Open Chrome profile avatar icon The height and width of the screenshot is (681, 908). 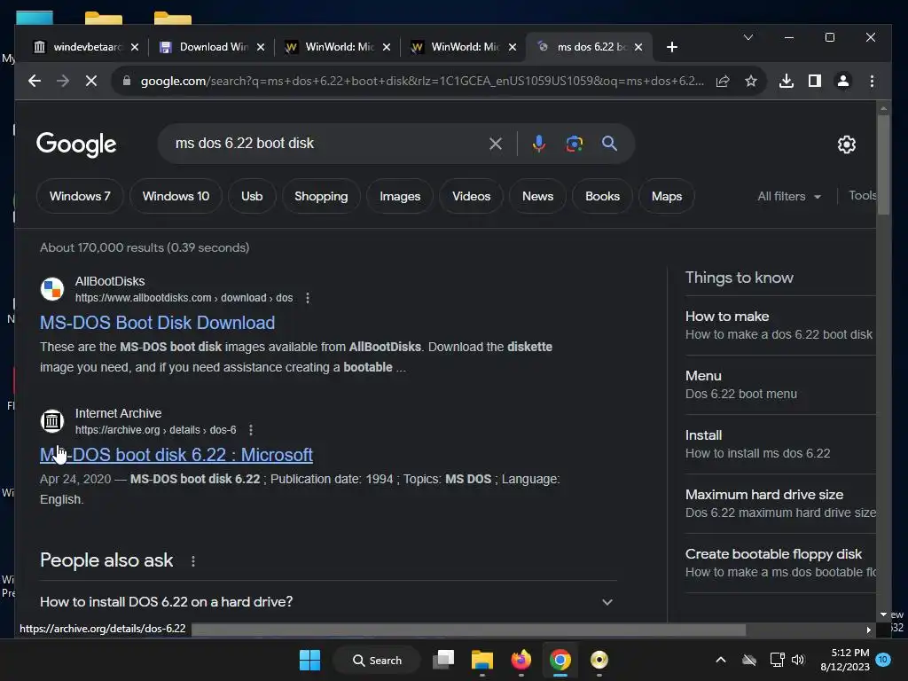coord(843,81)
